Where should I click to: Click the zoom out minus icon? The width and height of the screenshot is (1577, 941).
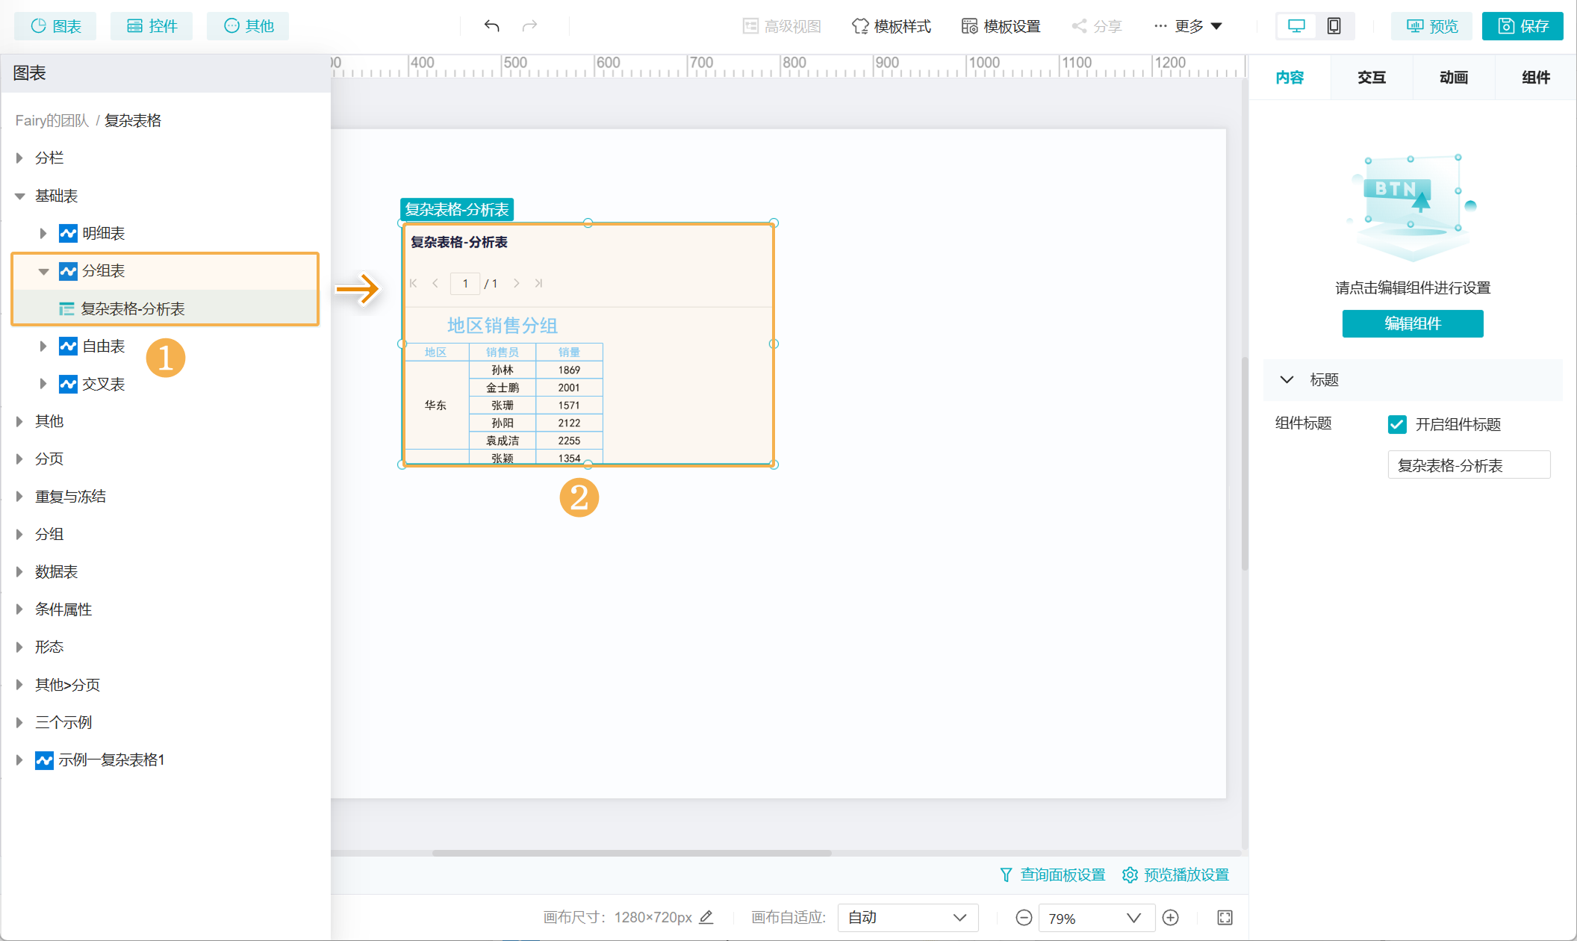tap(1024, 918)
